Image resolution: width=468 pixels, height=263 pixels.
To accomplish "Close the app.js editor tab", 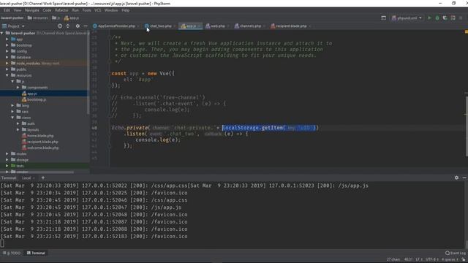I will 200,26.
